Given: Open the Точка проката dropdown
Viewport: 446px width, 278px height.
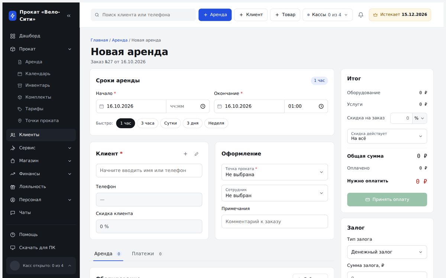Looking at the screenshot, I should [x=275, y=172].
